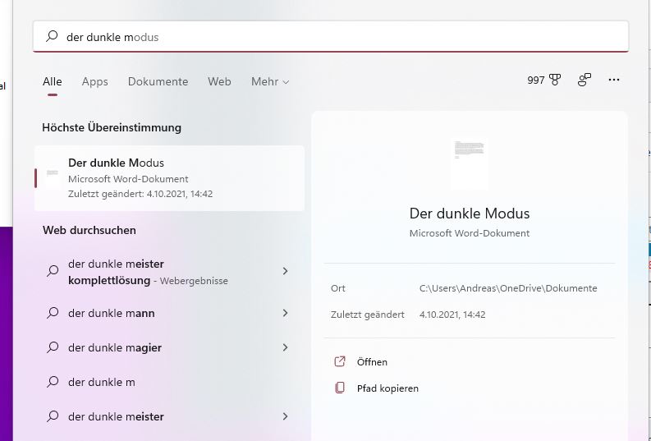Click the Open icon in preview pane
Screen dimensions: 651x441
pyautogui.click(x=340, y=362)
